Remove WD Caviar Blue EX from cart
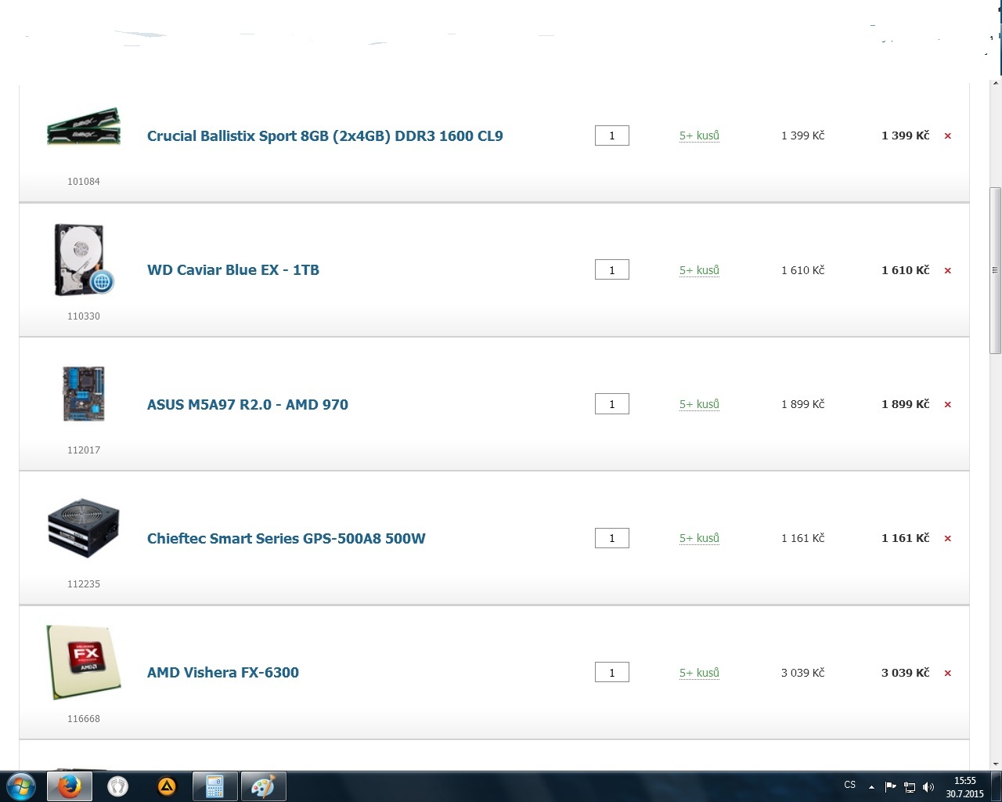 [x=947, y=271]
